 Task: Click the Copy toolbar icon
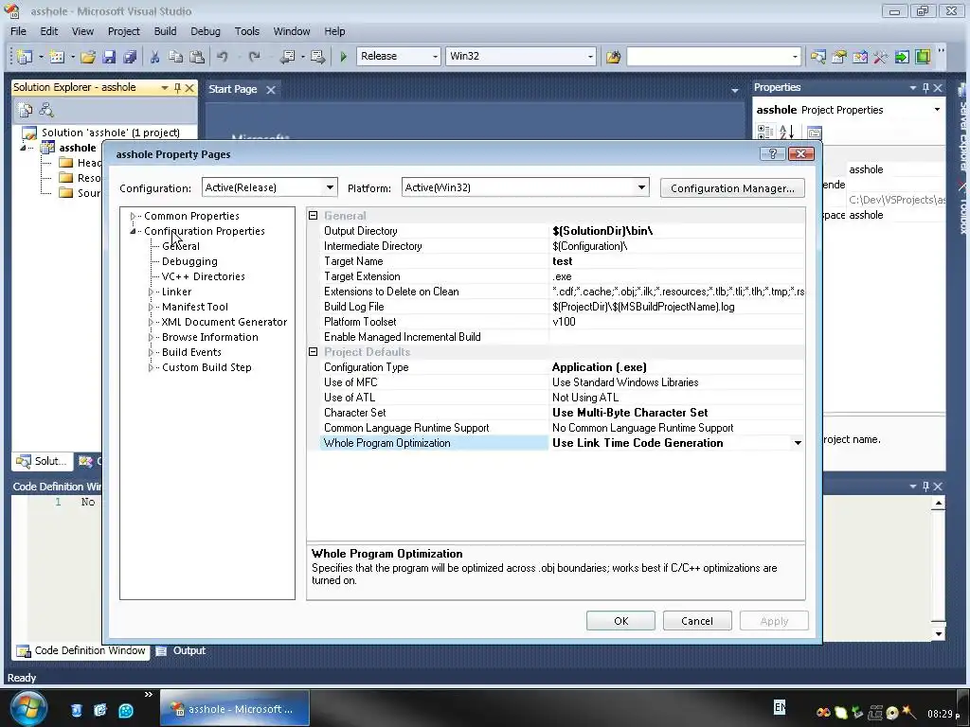pos(175,56)
